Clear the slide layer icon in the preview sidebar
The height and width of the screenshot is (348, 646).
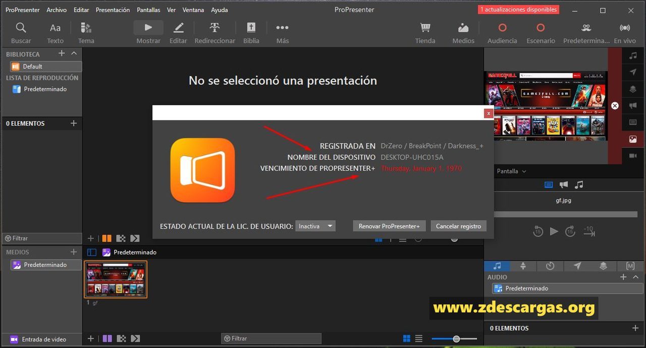[x=633, y=122]
